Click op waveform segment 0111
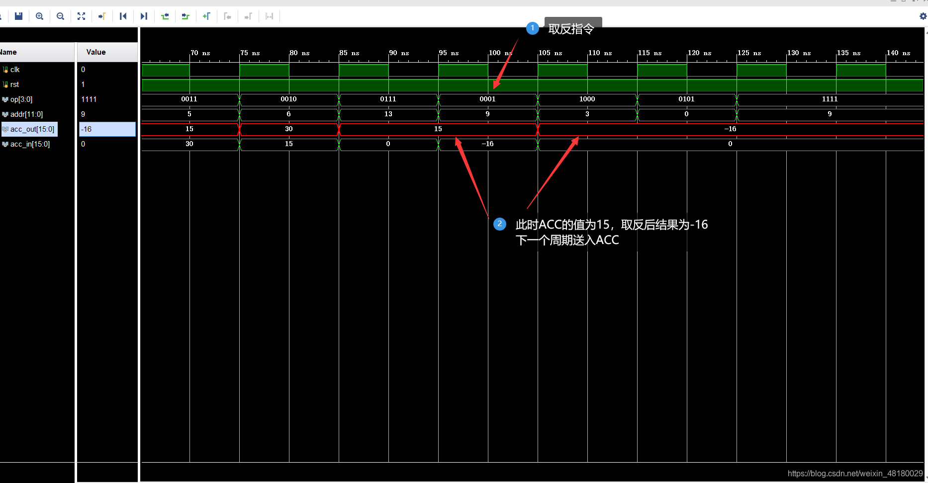Image resolution: width=928 pixels, height=483 pixels. [x=388, y=99]
